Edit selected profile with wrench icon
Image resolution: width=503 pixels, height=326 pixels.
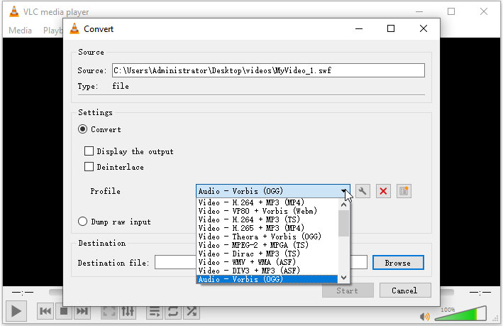(363, 192)
